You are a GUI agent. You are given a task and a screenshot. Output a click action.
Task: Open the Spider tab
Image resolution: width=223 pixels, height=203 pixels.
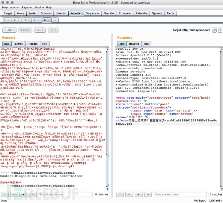(x=33, y=13)
